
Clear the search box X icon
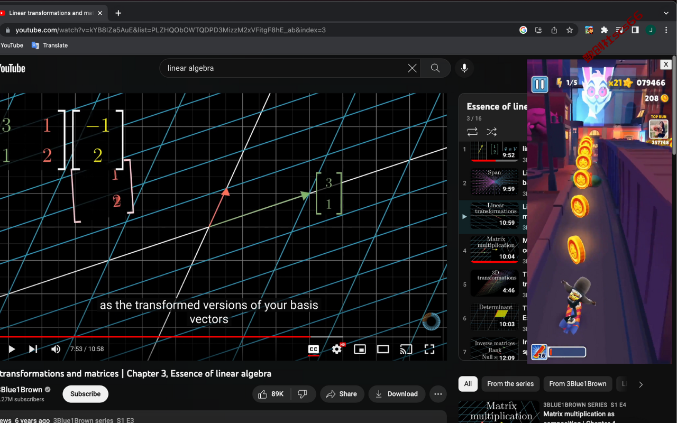[412, 68]
